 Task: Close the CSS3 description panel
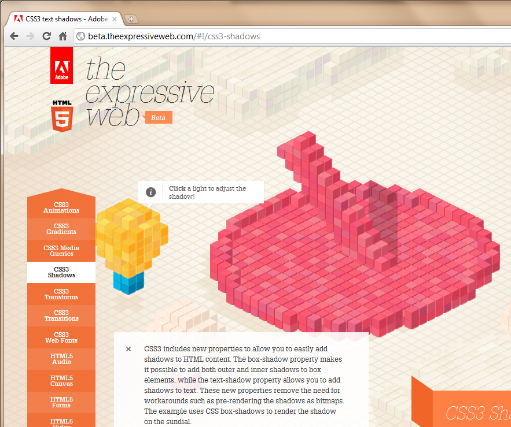(x=128, y=349)
